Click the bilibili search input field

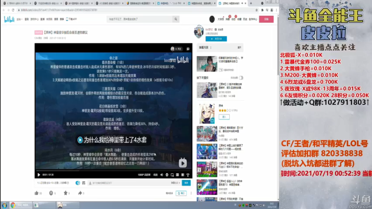[x=140, y=19]
